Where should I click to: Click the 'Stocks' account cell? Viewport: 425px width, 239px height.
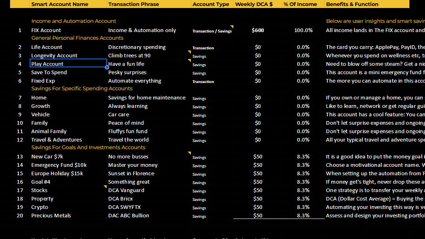pos(68,190)
